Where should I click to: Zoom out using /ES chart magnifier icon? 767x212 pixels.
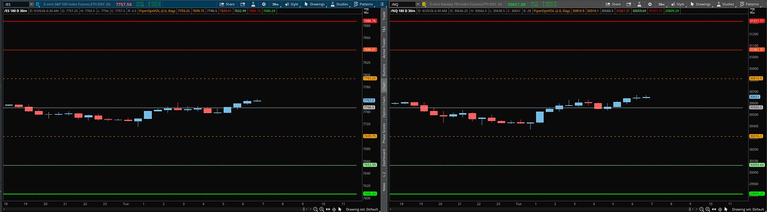[316, 209]
